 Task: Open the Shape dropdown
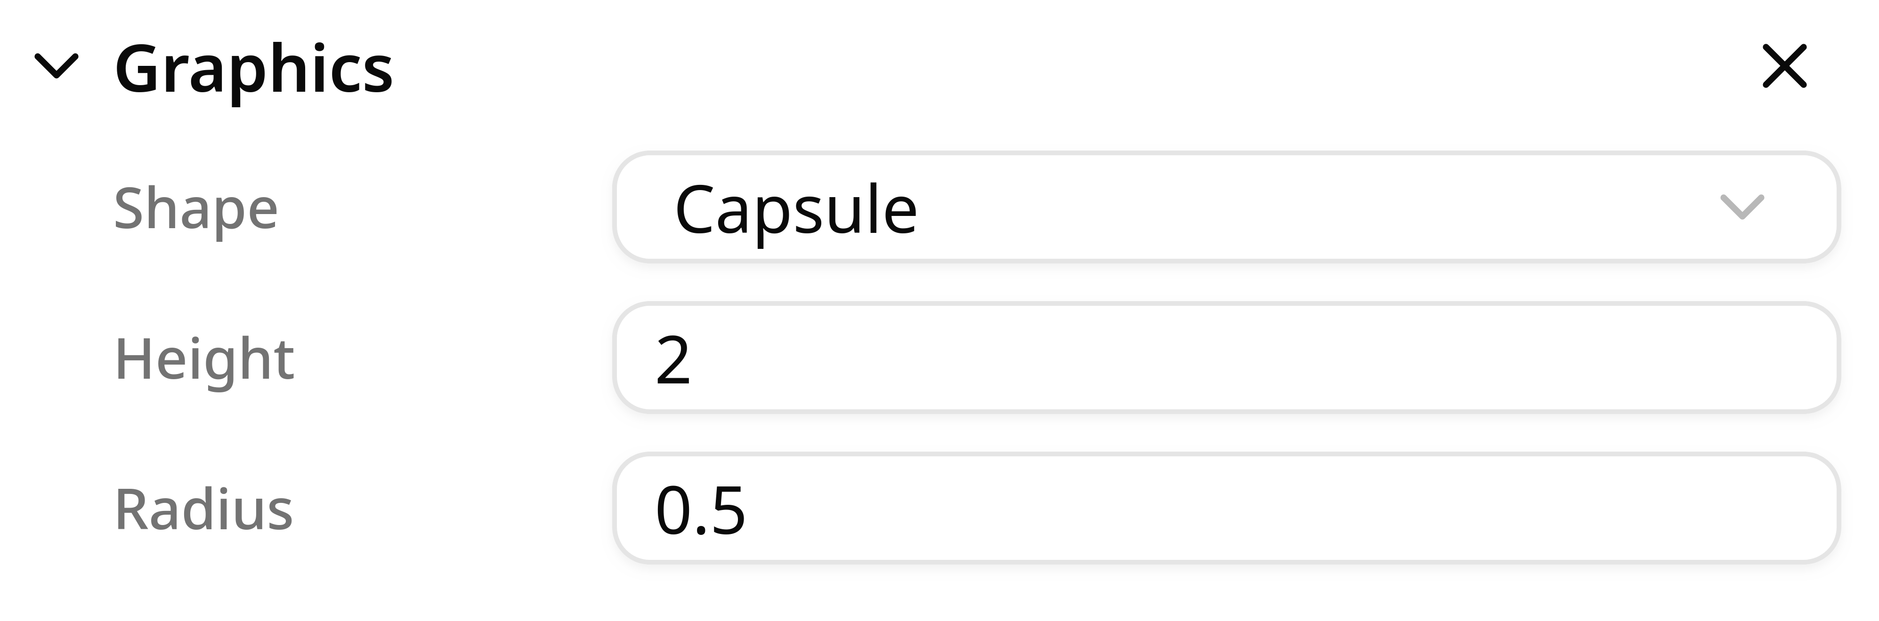1225,208
